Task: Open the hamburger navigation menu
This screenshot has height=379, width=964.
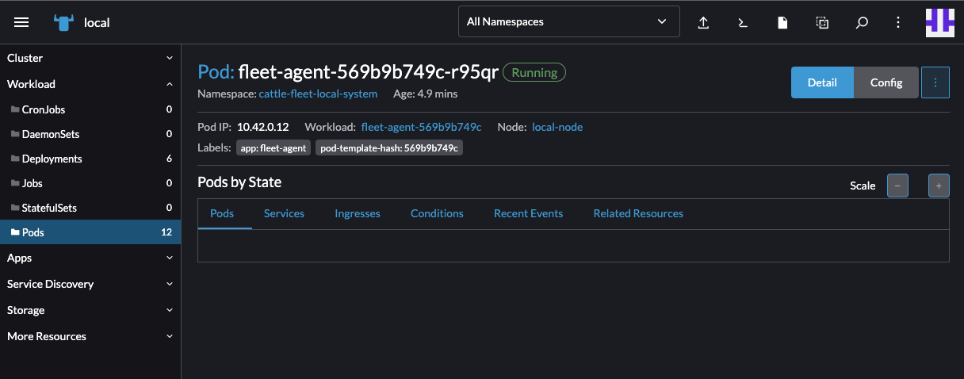Action: [x=21, y=22]
